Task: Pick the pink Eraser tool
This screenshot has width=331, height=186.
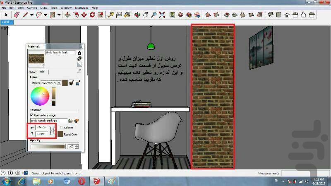Action: [x=17, y=15]
